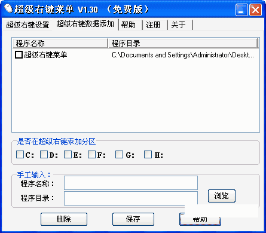Click the 浏览 browse button
266x233 pixels.
222,196
